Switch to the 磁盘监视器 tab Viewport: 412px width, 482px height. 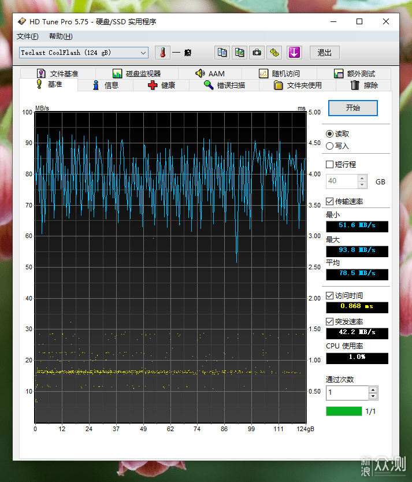(x=137, y=73)
